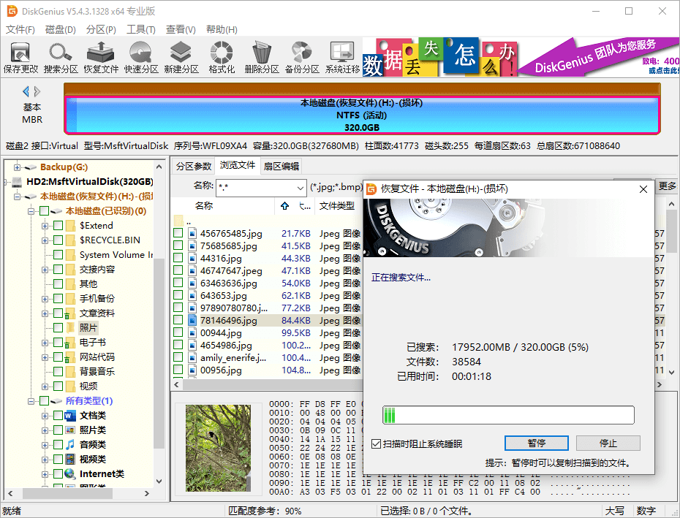Click the 文件类型 column header
The height and width of the screenshot is (518, 680).
337,206
